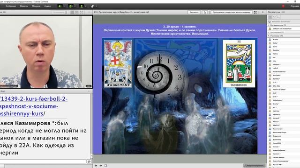The height and width of the screenshot is (168, 300).
Task: Expand status options dropdown arrow
Action: pyautogui.click(x=97, y=6)
